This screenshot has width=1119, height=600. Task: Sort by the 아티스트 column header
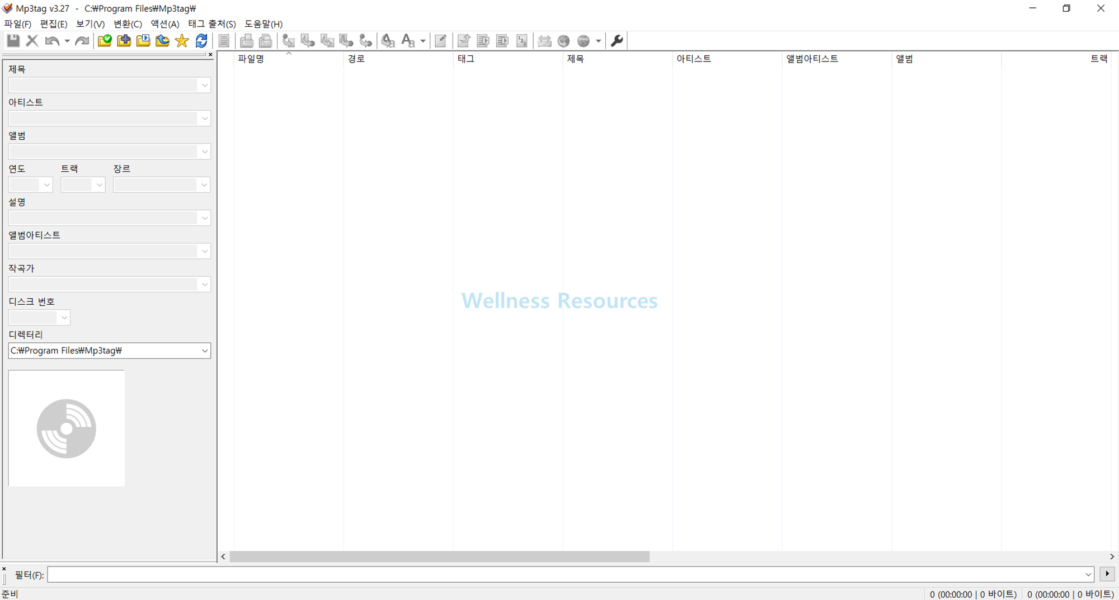click(727, 59)
